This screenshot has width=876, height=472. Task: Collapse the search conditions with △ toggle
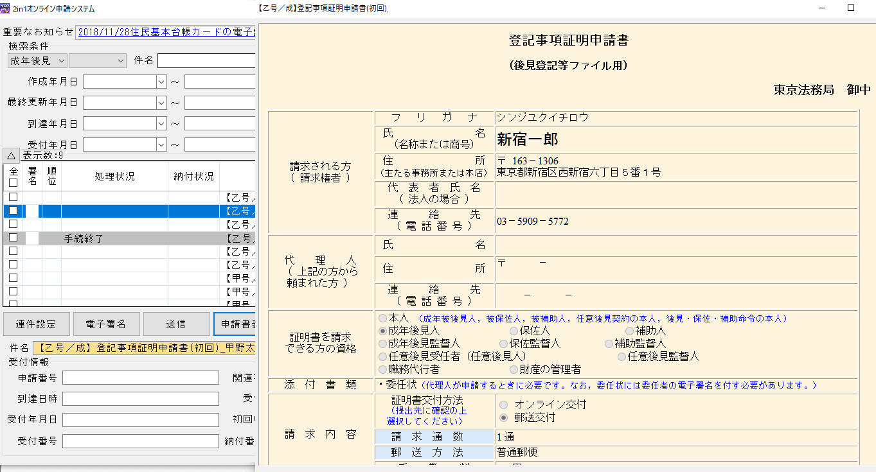pyautogui.click(x=12, y=155)
